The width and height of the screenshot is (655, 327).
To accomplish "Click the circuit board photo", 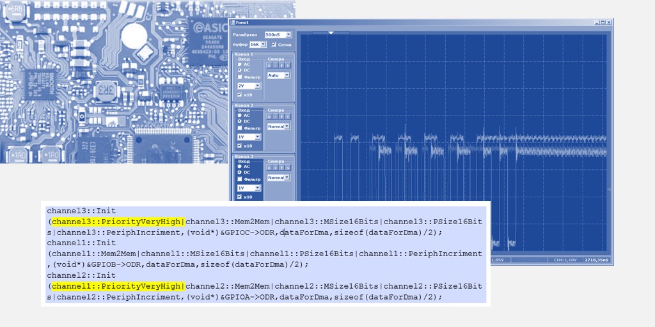I will (x=114, y=81).
